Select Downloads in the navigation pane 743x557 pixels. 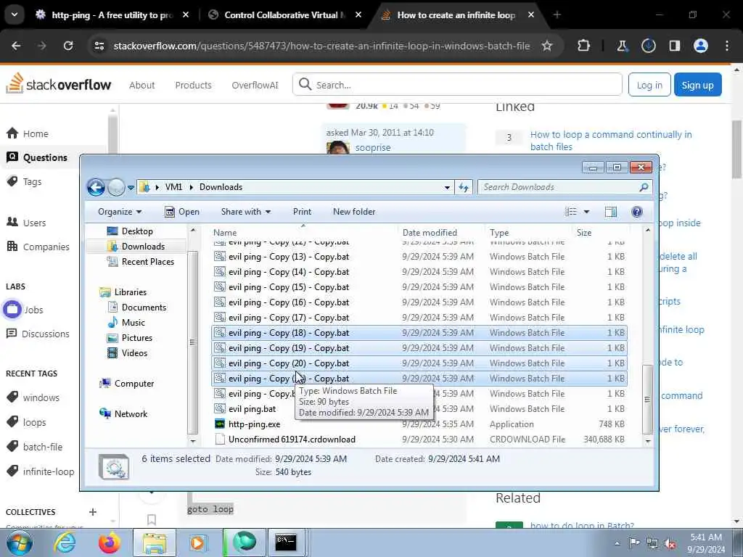coord(136,247)
